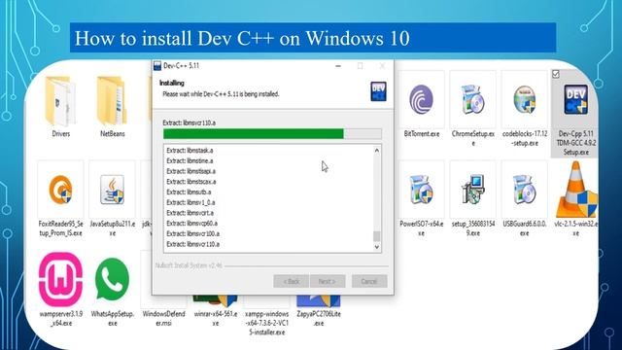Open the NetBeans folder
The width and height of the screenshot is (622, 350).
point(112,101)
